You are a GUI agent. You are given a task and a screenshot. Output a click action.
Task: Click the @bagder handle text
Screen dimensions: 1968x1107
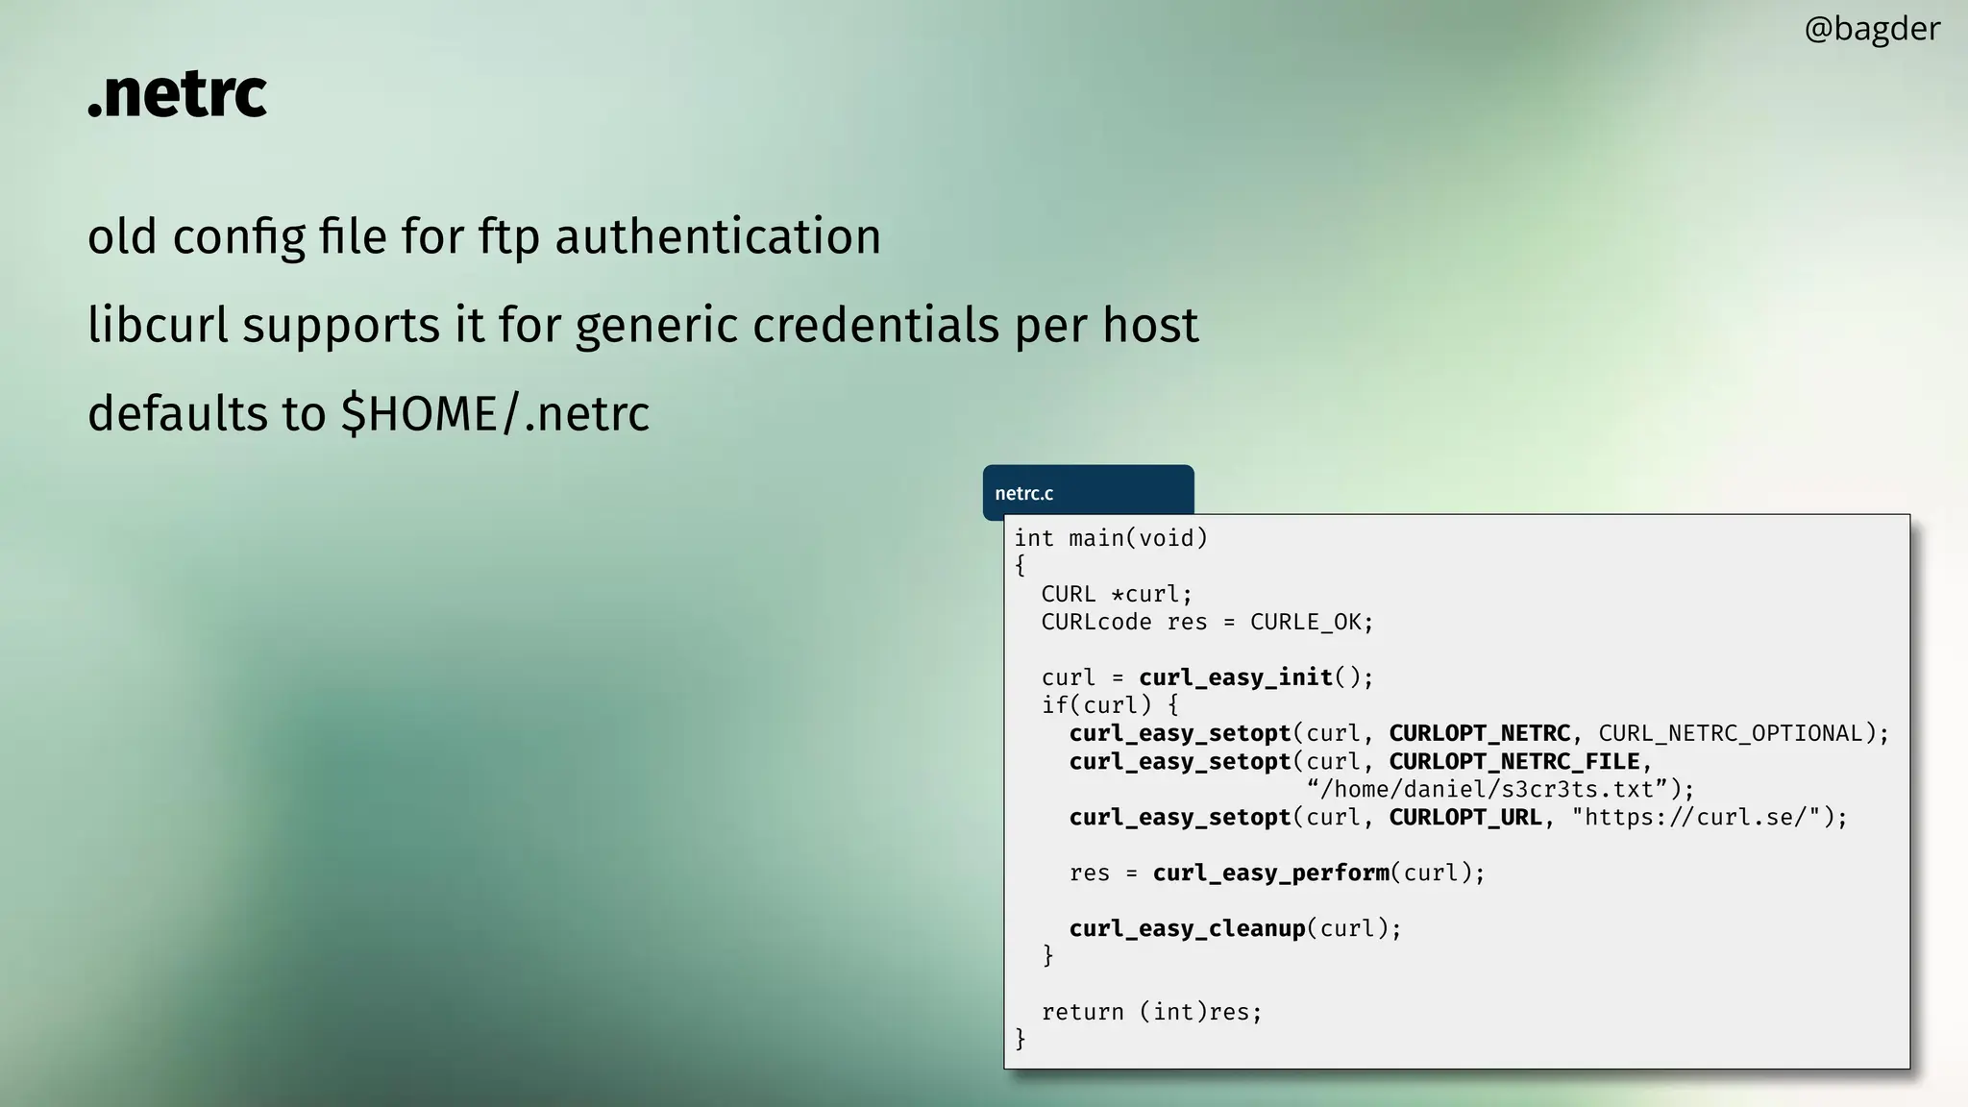[1872, 30]
